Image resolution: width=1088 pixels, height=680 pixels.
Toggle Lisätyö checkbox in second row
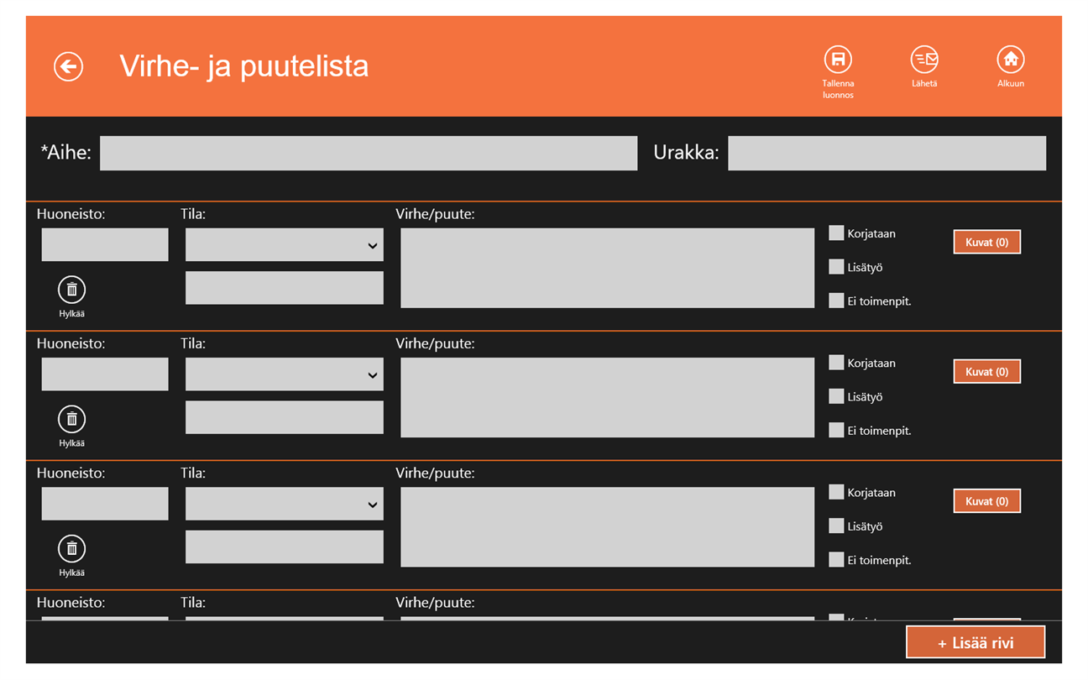click(x=836, y=396)
